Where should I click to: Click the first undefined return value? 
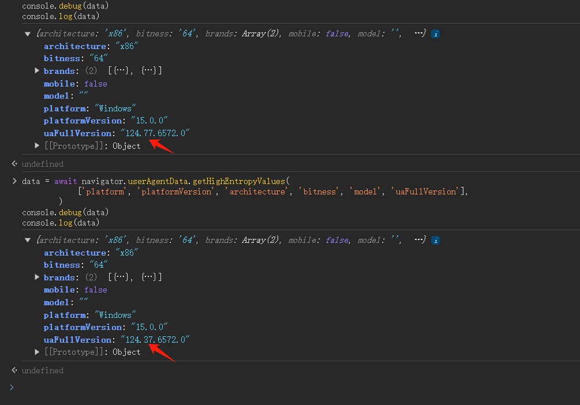pos(43,164)
